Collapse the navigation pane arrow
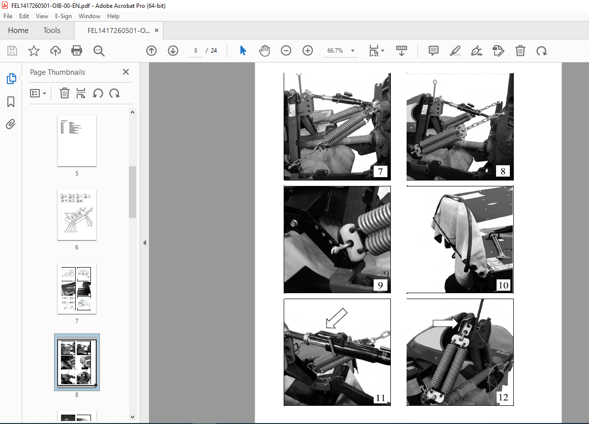 pos(145,243)
